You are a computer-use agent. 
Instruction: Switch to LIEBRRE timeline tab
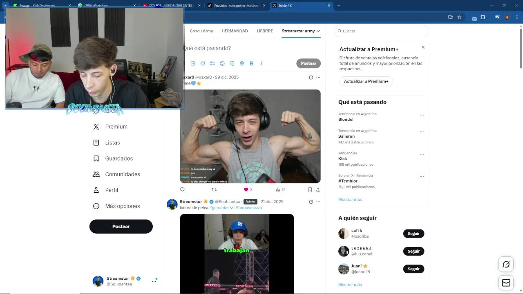click(x=265, y=31)
